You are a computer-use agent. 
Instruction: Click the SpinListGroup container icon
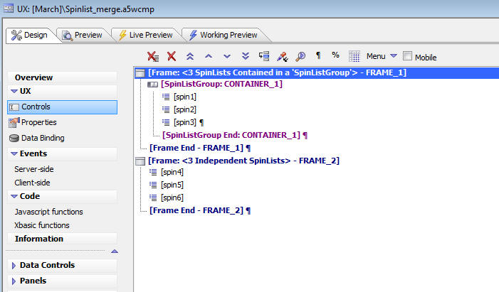click(x=153, y=85)
